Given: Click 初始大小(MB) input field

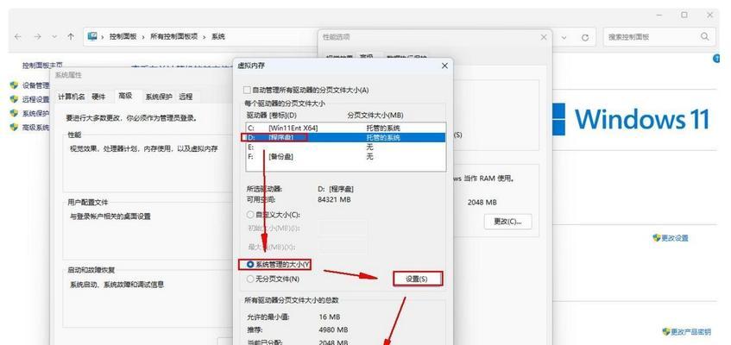Looking at the screenshot, I should (343, 228).
